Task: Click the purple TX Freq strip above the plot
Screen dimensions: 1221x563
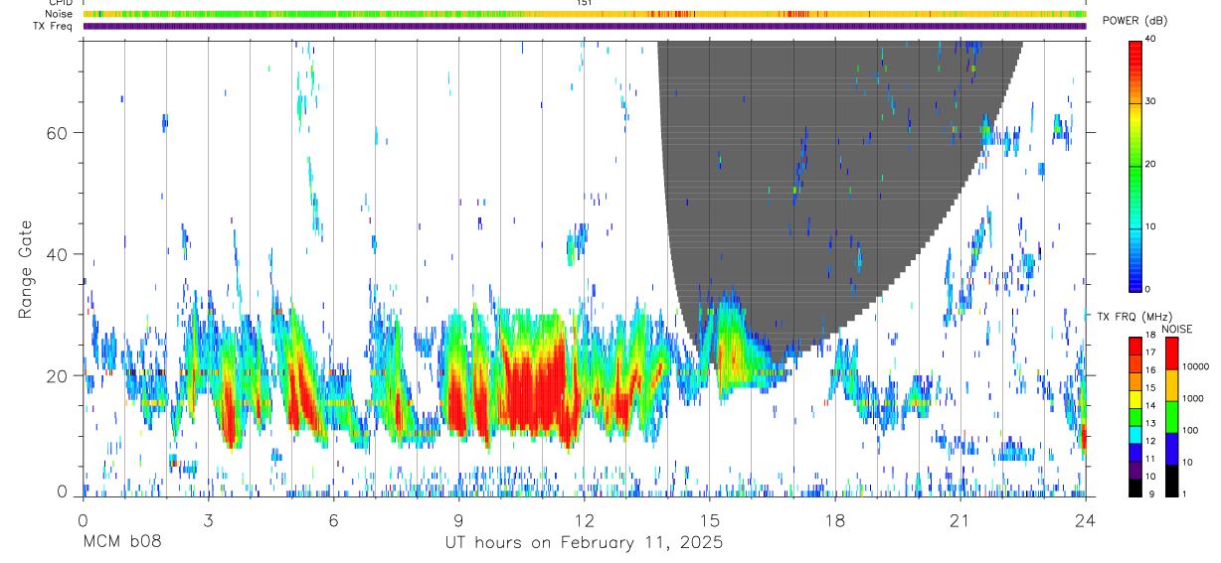Action: click(x=585, y=26)
